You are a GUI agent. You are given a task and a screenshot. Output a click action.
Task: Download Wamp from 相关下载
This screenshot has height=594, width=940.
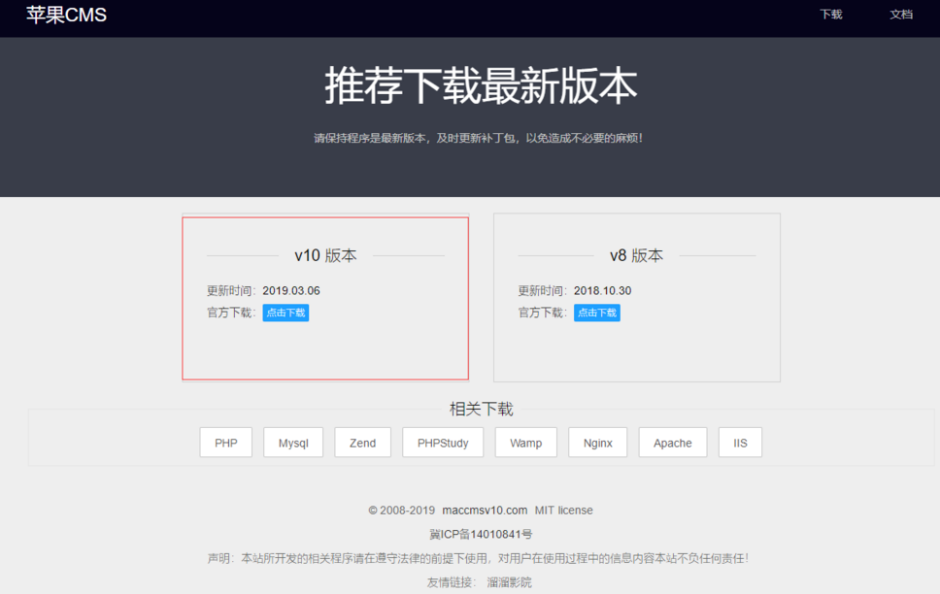coord(525,442)
